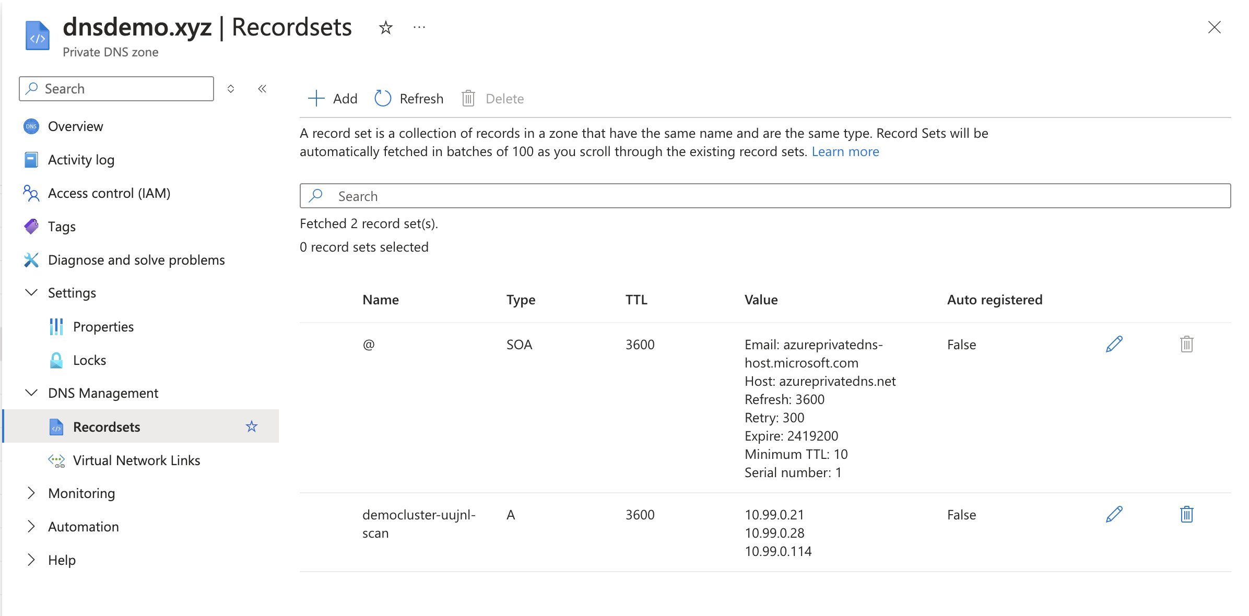The image size is (1249, 616).
Task: Open Diagnose and solve problems
Action: click(x=136, y=259)
